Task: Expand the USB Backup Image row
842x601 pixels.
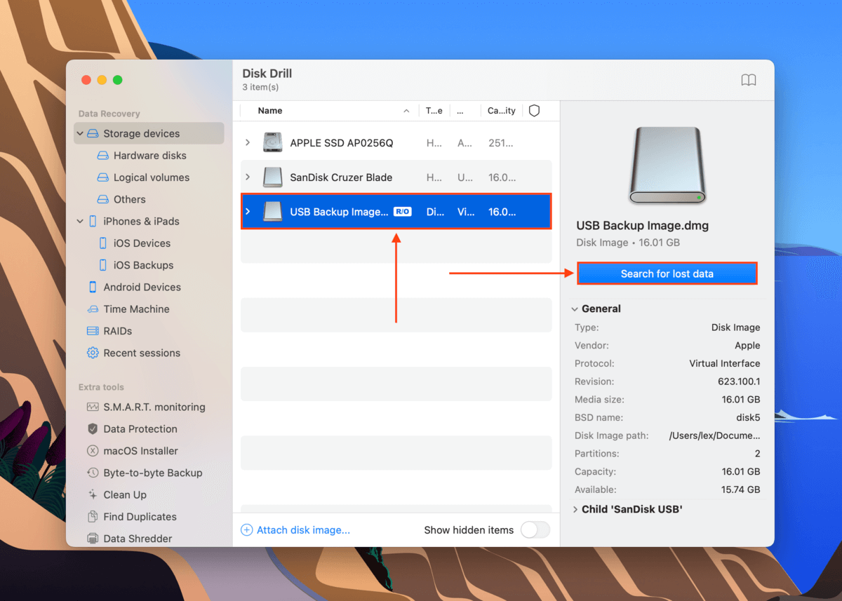Action: [248, 212]
